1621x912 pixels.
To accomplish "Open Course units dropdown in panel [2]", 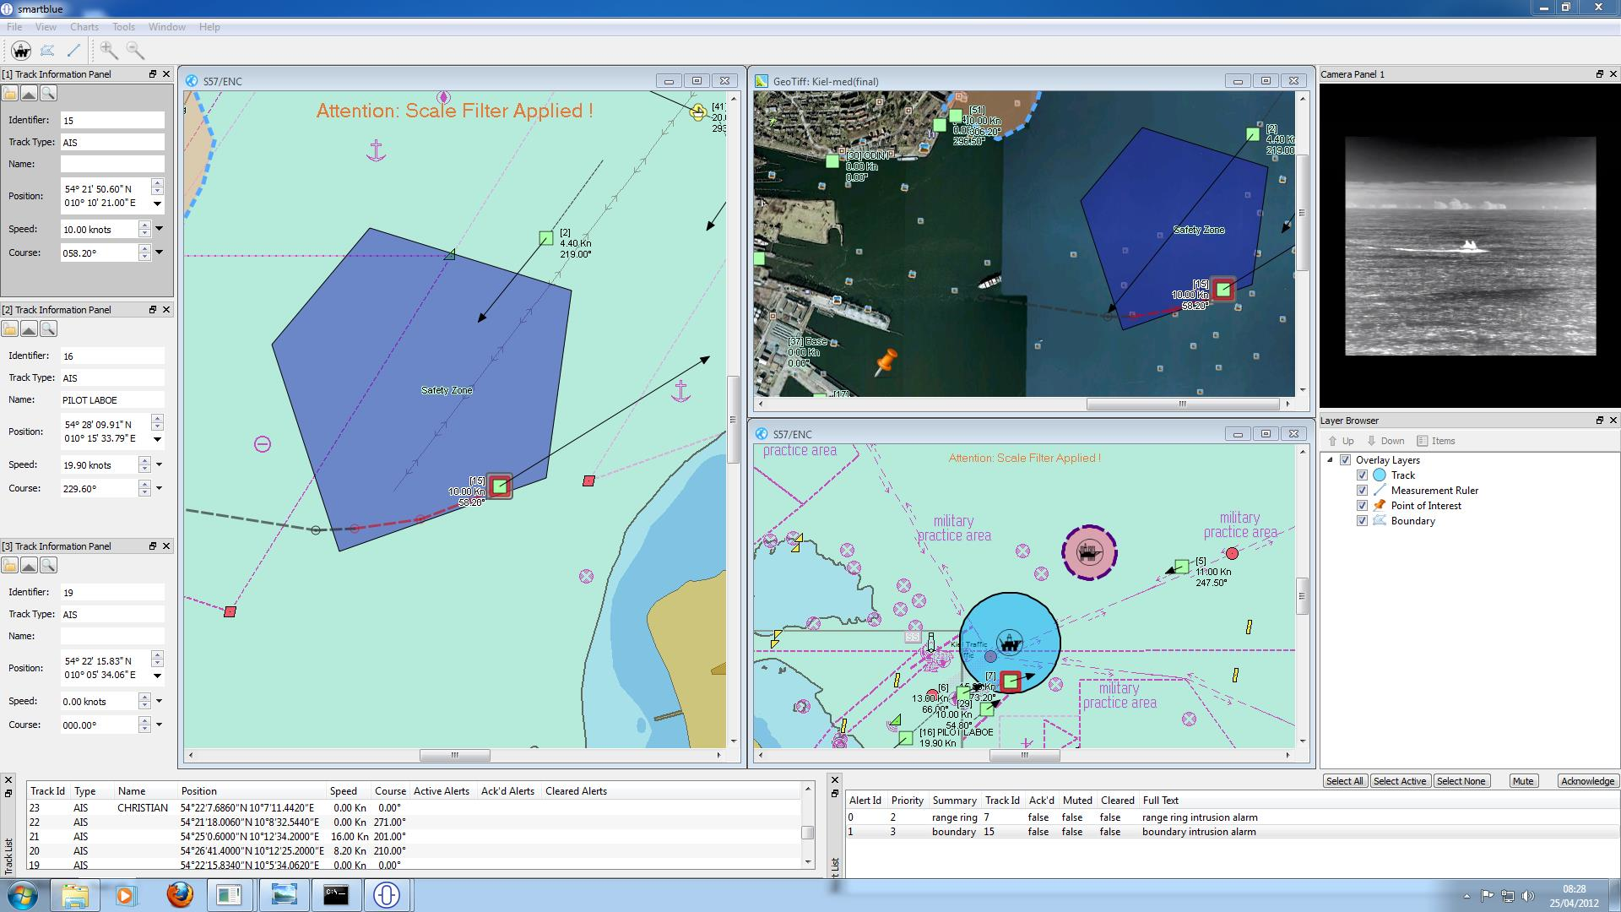I will tap(159, 488).
